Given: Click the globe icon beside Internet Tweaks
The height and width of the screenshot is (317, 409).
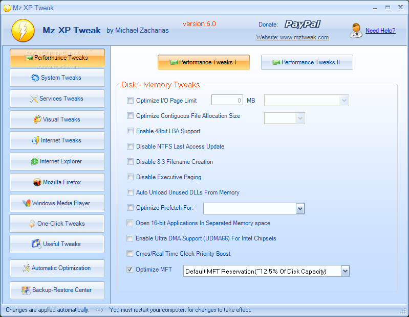Looking at the screenshot, I should click(35, 140).
